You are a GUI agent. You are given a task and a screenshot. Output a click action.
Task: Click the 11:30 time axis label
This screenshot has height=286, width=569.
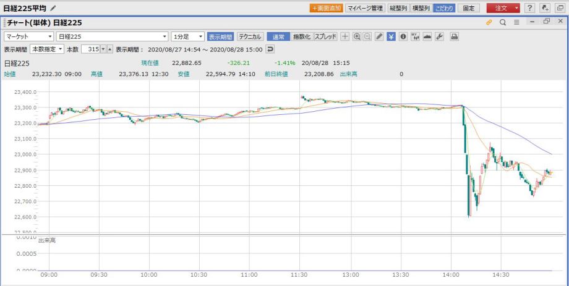(x=300, y=275)
